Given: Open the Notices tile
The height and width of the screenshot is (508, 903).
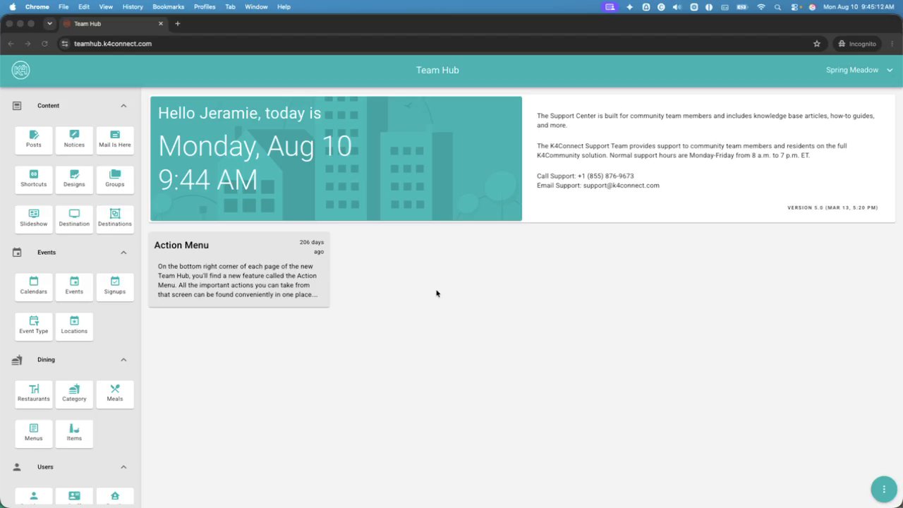Looking at the screenshot, I should tap(74, 140).
